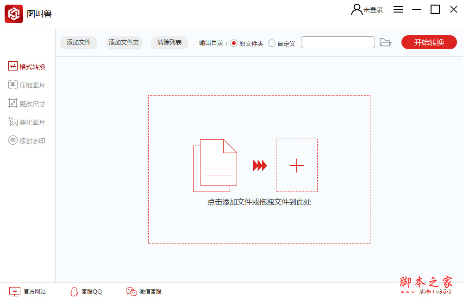Image resolution: width=463 pixels, height=301 pixels.
Task: Click the 添加文件 add files button
Action: (78, 42)
